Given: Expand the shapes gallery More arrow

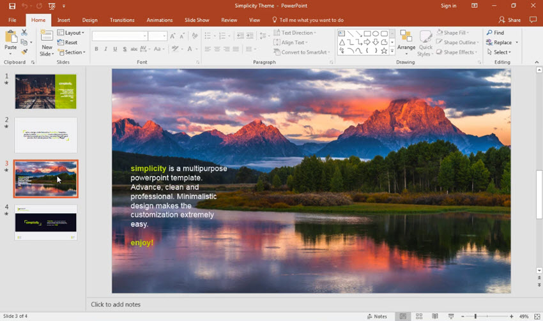Looking at the screenshot, I should click(392, 51).
